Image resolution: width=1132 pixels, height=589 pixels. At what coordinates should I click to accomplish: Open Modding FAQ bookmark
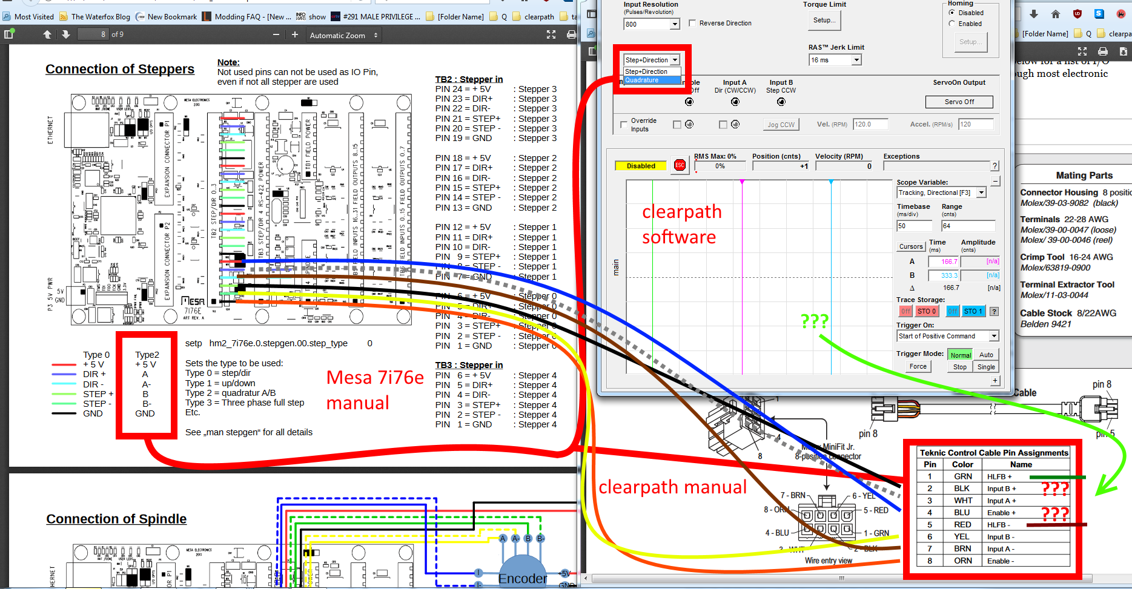pos(247,16)
